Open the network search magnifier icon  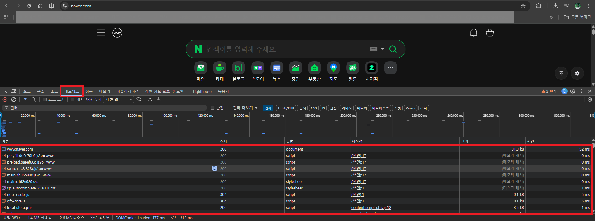[x=34, y=100]
